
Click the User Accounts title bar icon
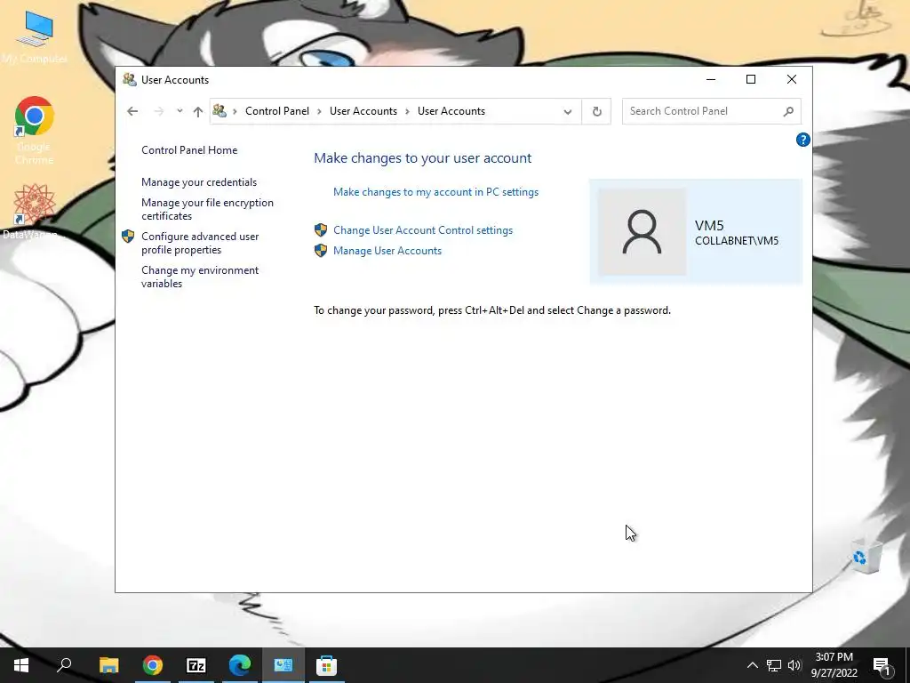[129, 79]
